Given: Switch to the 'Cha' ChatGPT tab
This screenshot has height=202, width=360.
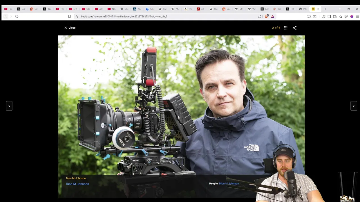Looking at the screenshot, I should pyautogui.click(x=124, y=9).
